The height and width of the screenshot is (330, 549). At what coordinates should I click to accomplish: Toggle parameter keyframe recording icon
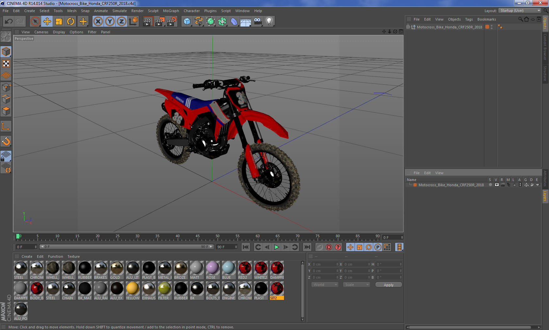(x=378, y=247)
